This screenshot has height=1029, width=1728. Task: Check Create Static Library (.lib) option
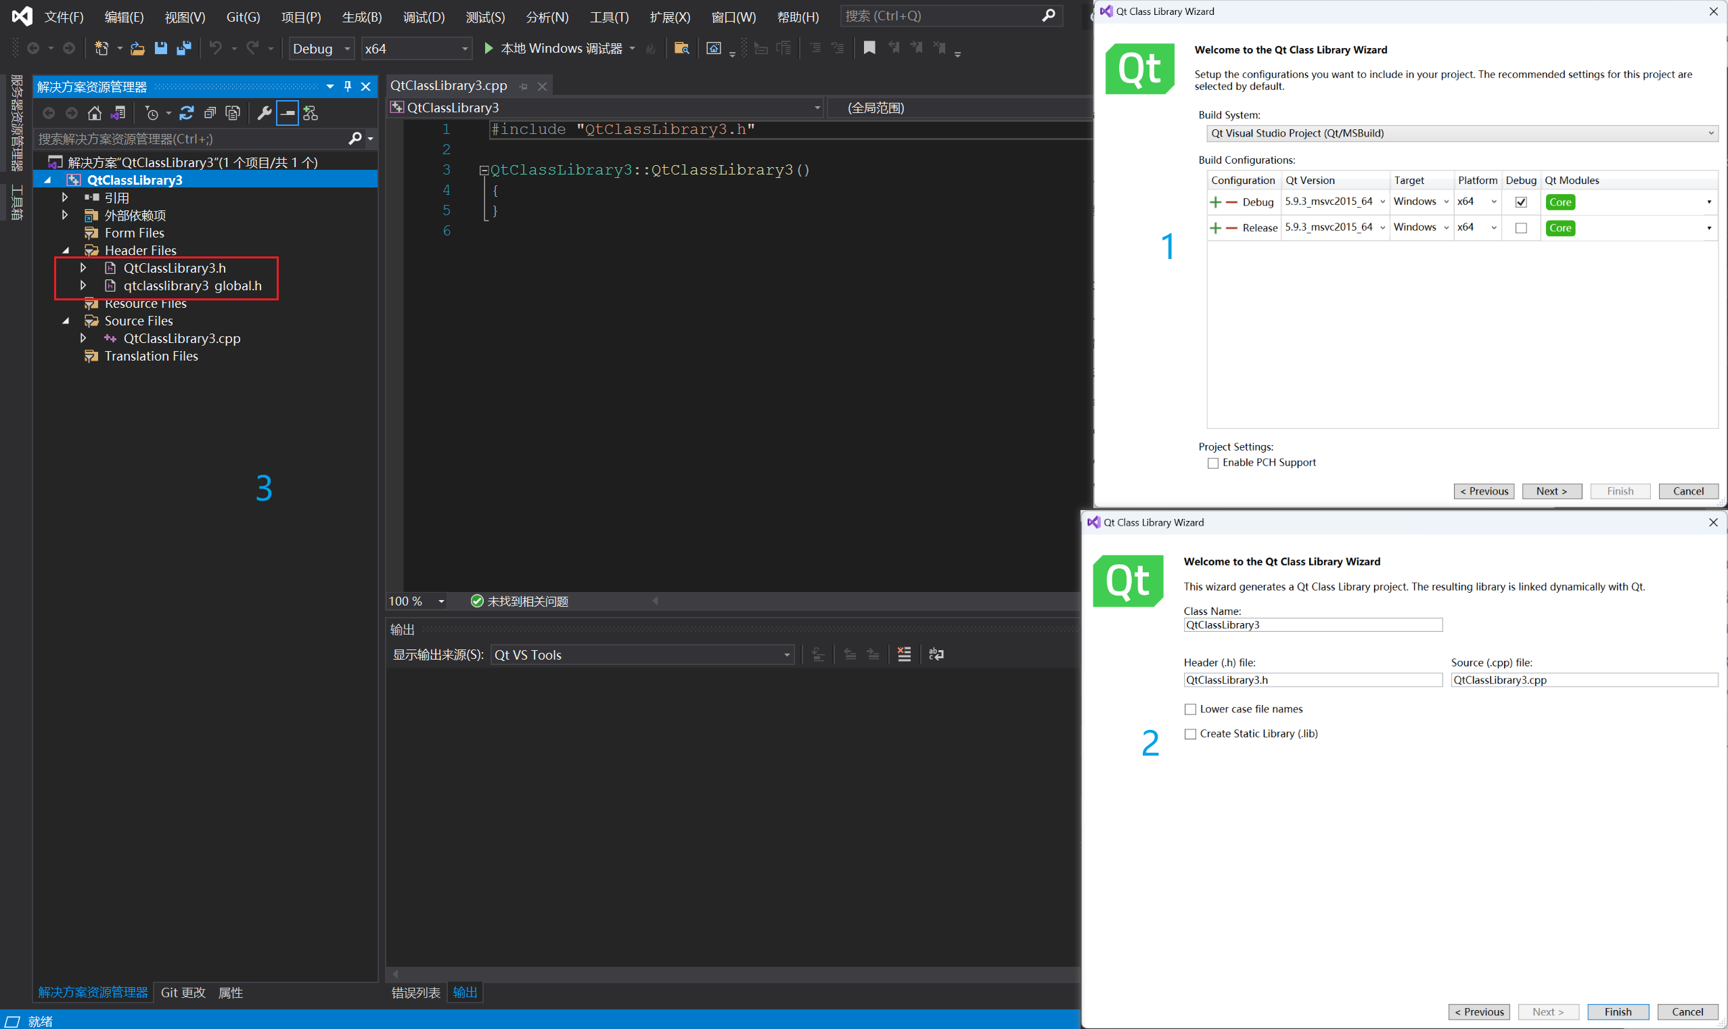[1190, 733]
